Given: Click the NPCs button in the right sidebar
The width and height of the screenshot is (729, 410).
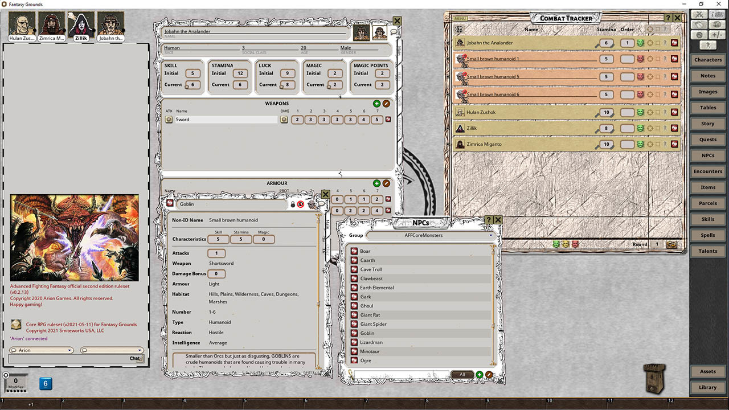Looking at the screenshot, I should tap(707, 155).
